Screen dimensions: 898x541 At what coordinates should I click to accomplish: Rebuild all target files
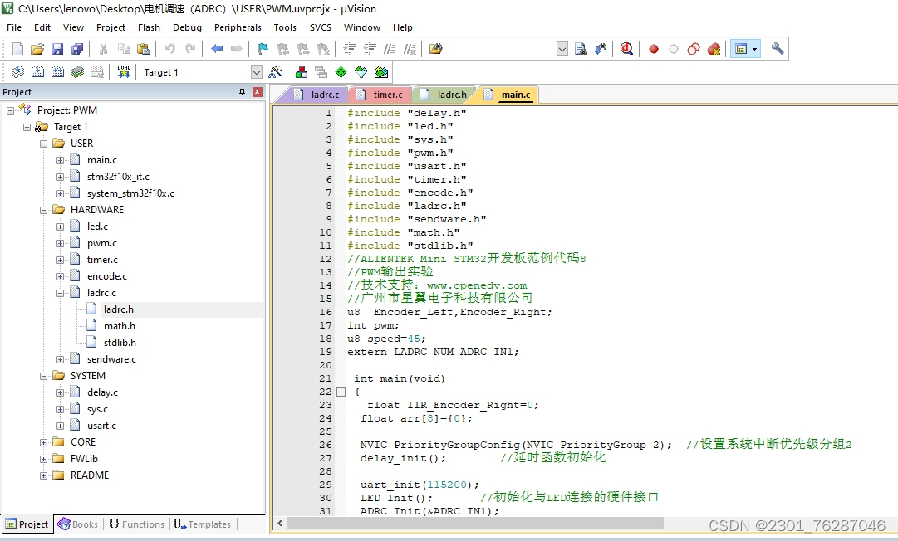58,72
